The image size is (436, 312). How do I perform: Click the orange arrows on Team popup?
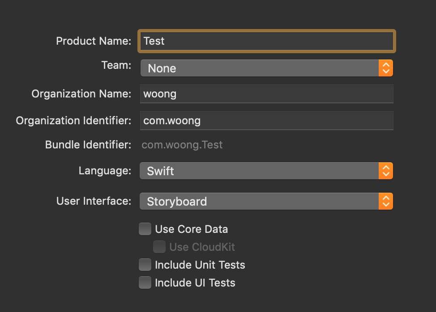pyautogui.click(x=385, y=68)
